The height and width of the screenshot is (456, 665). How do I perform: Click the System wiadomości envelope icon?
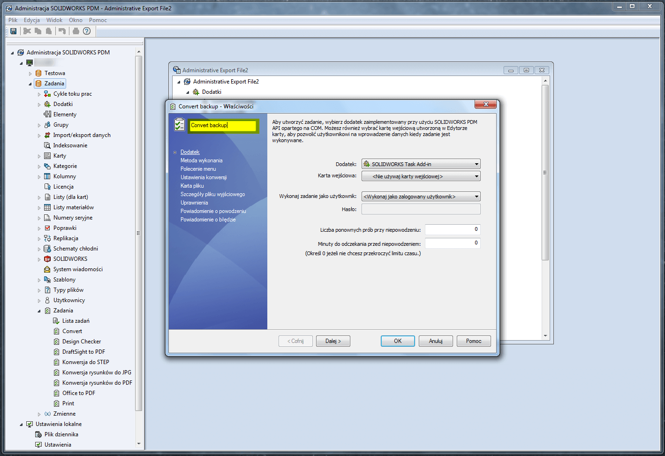[47, 269]
